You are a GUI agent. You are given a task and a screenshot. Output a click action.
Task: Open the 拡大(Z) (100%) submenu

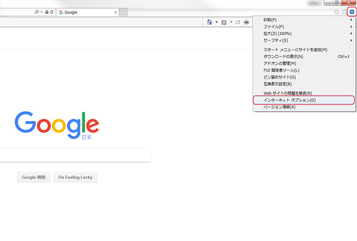pos(304,33)
